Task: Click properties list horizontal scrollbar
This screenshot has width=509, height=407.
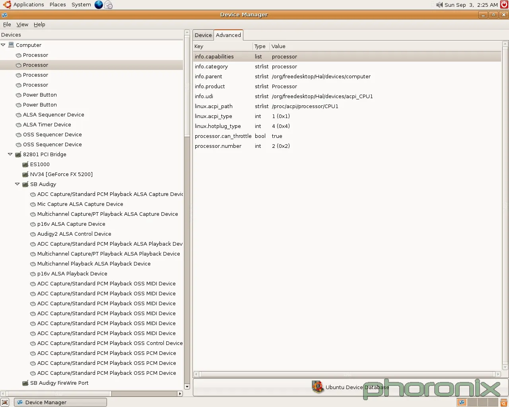Action: 347,374
